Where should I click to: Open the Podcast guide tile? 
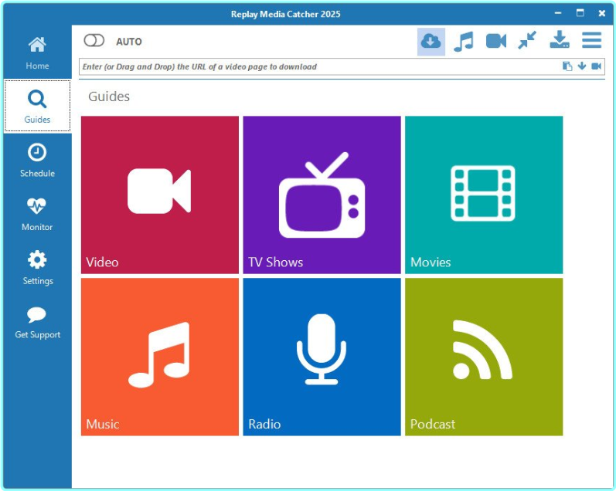[484, 357]
